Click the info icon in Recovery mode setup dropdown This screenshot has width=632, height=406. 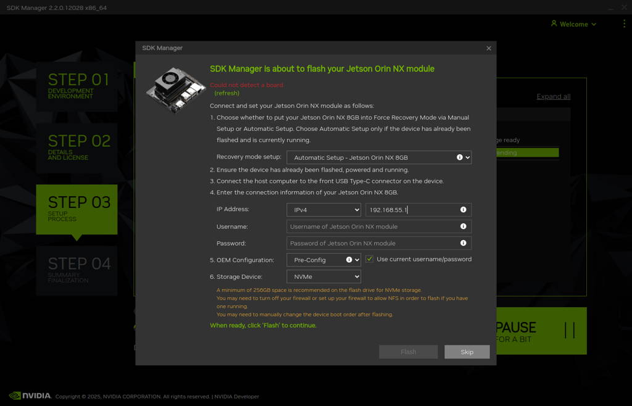[x=459, y=157]
